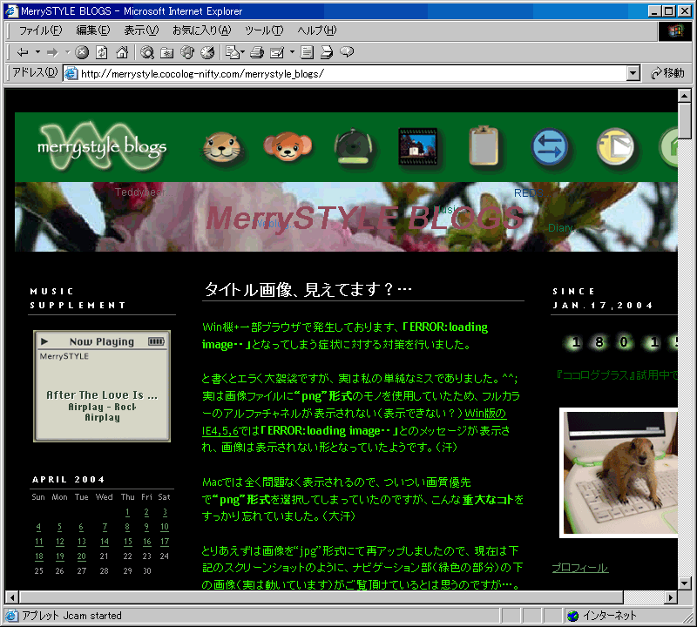The height and width of the screenshot is (627, 697).
Task: Refresh the page with the Refresh icon
Action: point(102,52)
